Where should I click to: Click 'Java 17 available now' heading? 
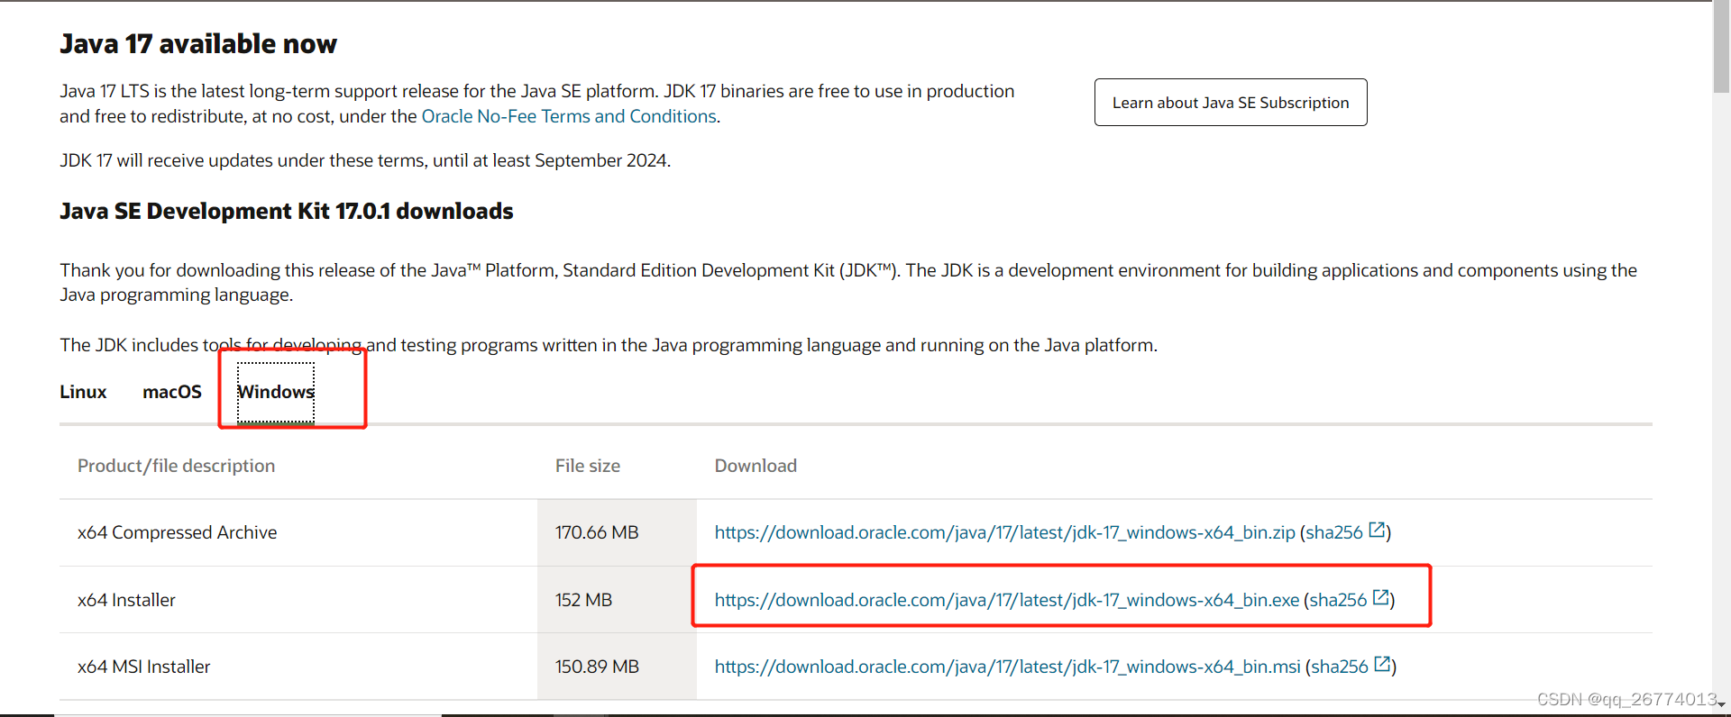click(198, 43)
